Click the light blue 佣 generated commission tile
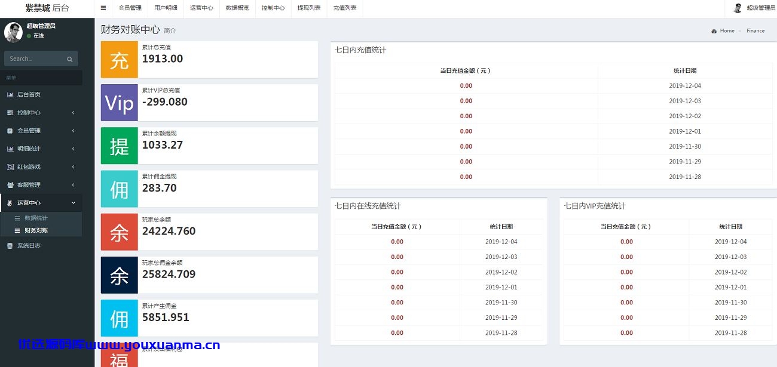The image size is (777, 367). (120, 318)
